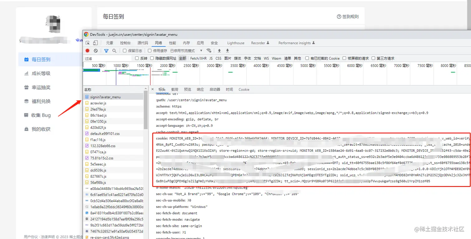Image resolution: width=471 pixels, height=239 pixels.
Task: Open the 时间 request detail tab
Action: 230,89
